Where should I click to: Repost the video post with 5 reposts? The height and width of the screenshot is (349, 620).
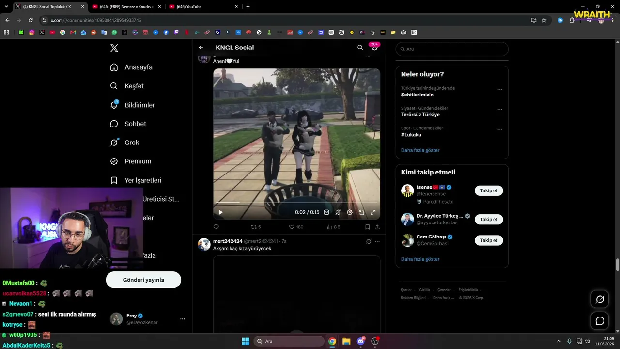[256, 227]
